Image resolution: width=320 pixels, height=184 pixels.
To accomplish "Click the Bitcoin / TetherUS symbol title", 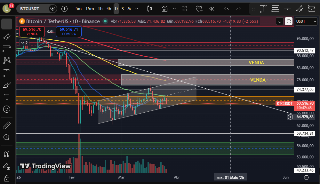I will 63,21.
